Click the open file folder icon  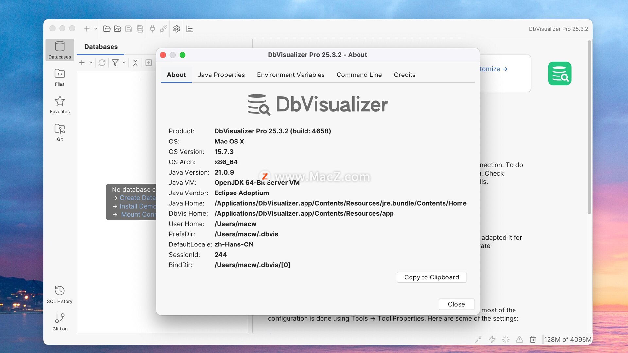coord(107,29)
